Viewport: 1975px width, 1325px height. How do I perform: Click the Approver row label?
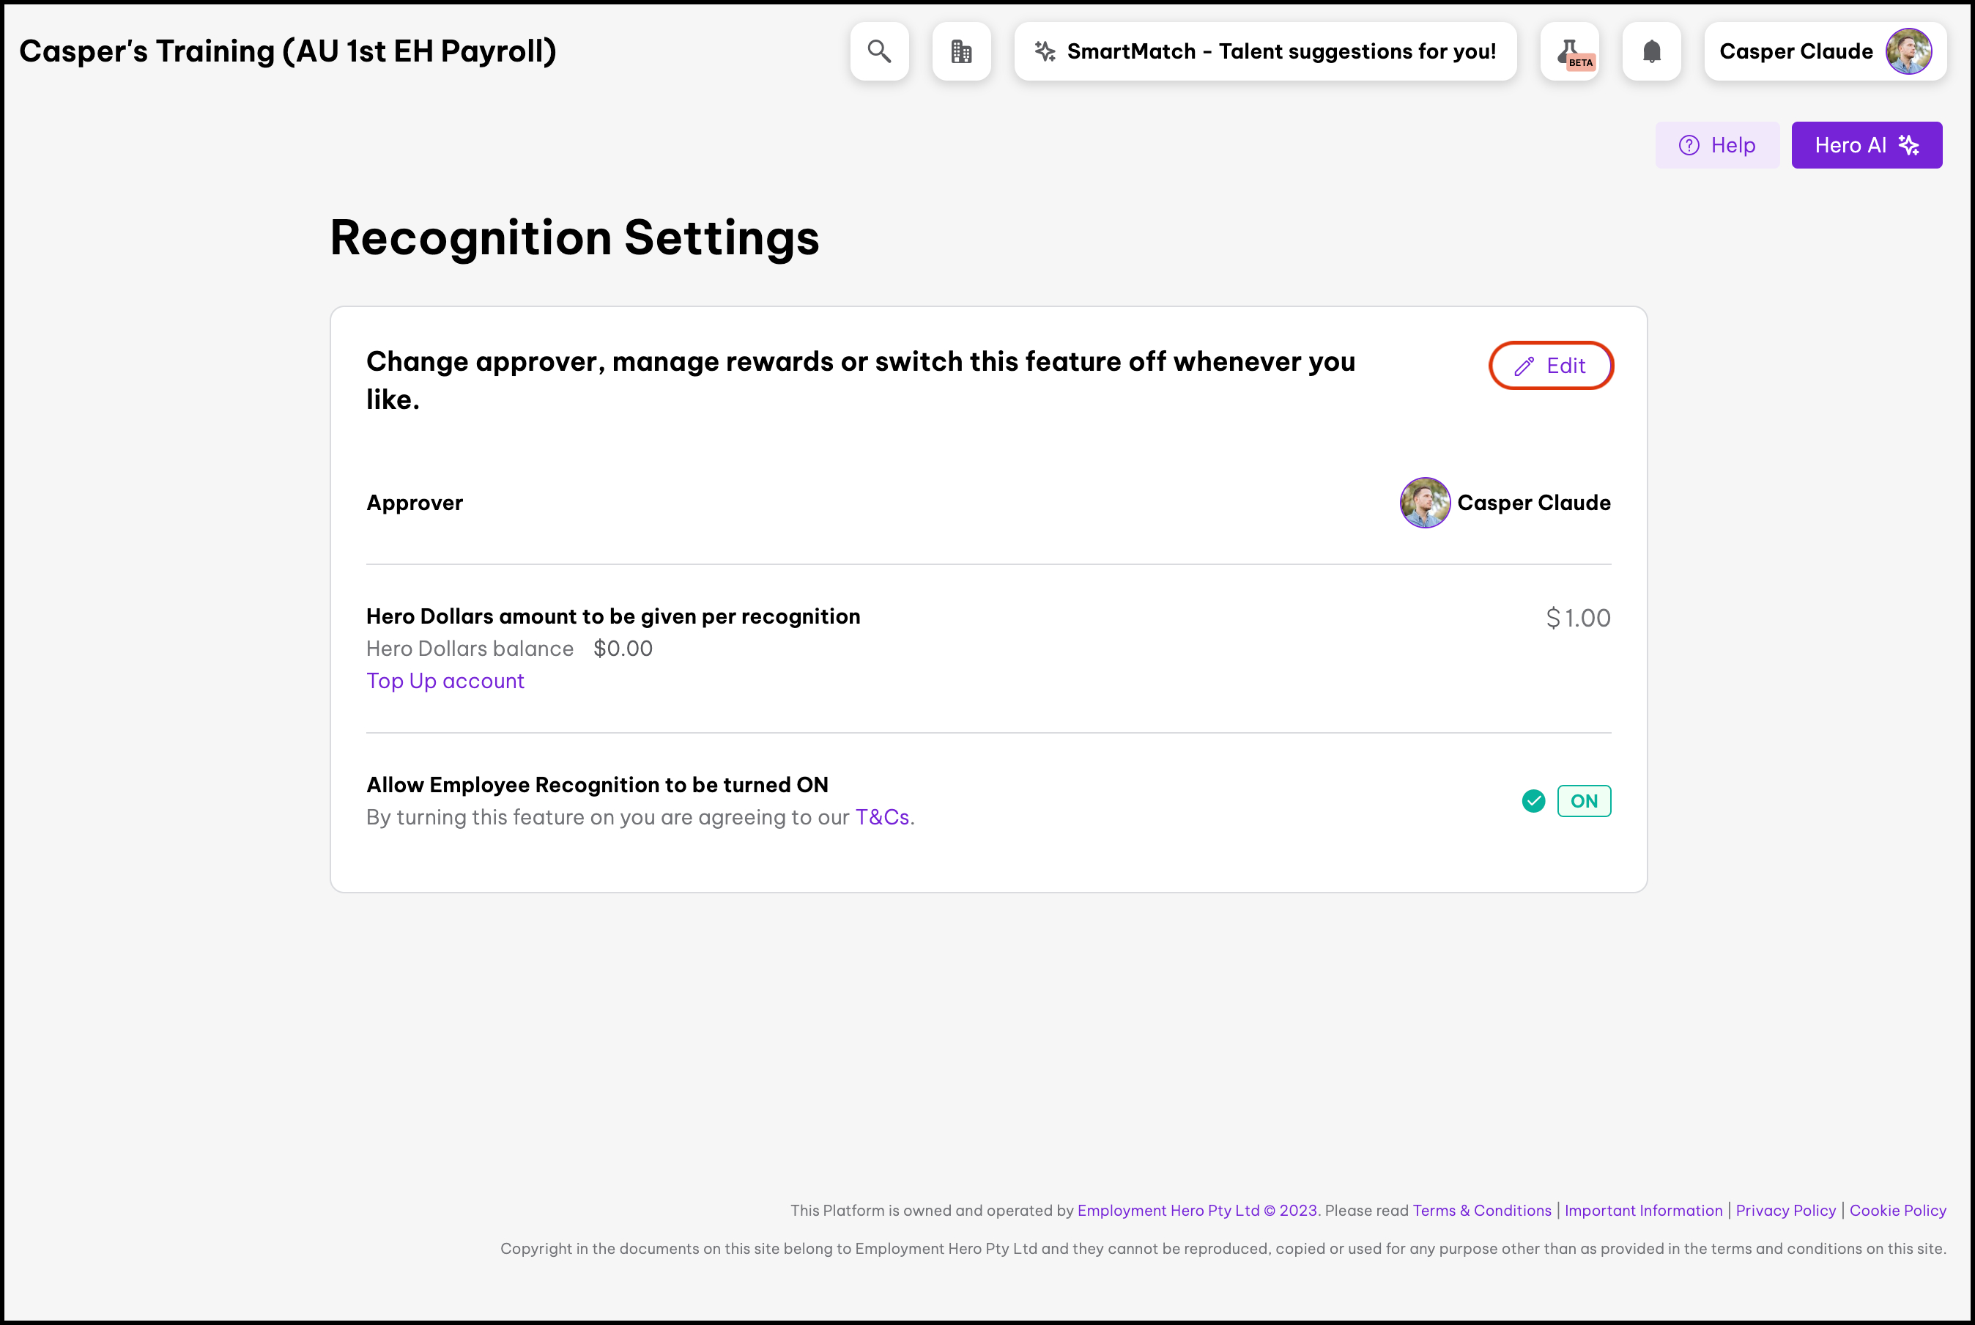click(415, 503)
